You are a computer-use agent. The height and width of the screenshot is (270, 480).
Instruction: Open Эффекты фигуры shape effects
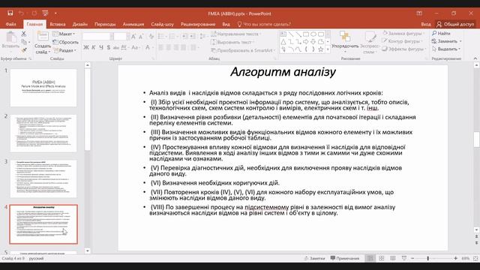(x=404, y=49)
